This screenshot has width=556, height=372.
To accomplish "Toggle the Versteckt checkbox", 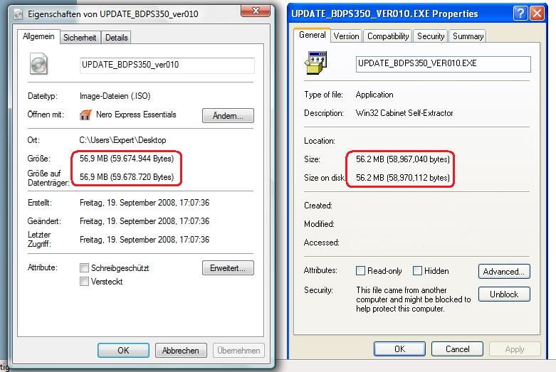I will (85, 282).
